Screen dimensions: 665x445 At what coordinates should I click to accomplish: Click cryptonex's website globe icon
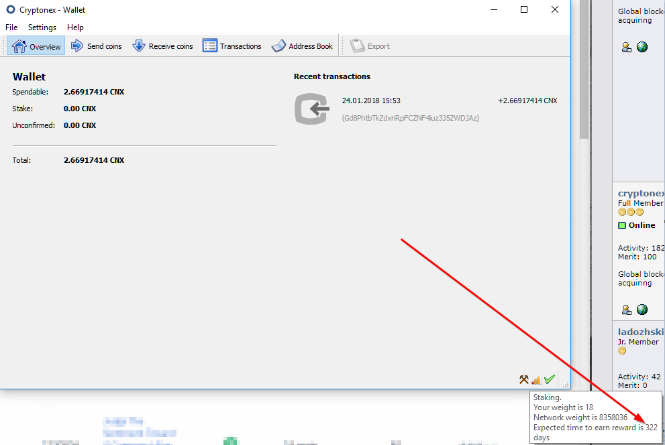(x=642, y=310)
